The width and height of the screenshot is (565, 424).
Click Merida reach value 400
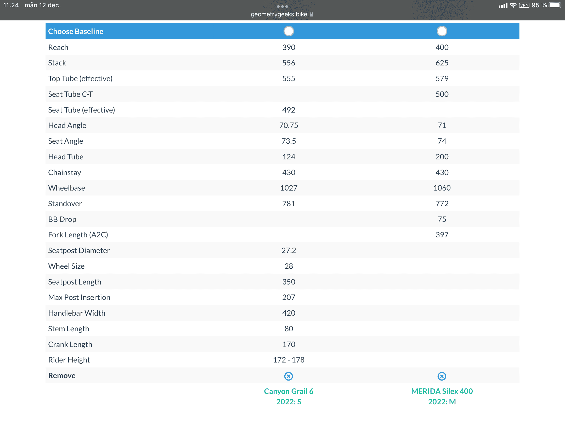coord(442,47)
